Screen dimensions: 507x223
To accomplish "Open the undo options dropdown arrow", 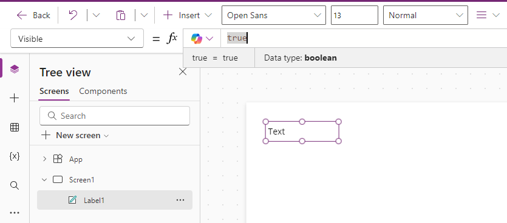I will (x=97, y=15).
